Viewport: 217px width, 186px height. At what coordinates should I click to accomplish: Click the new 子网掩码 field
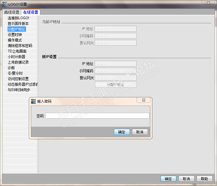pyautogui.click(x=116, y=71)
